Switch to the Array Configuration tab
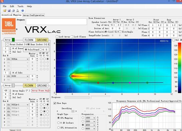Viewport: 182px width, 131px height. point(33,15)
